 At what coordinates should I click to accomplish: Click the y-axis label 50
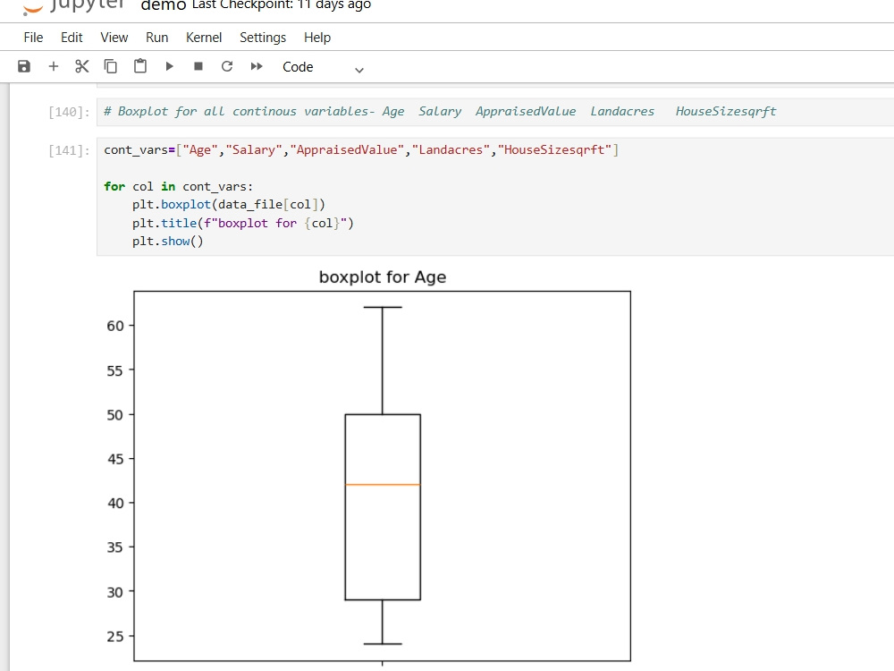click(115, 415)
